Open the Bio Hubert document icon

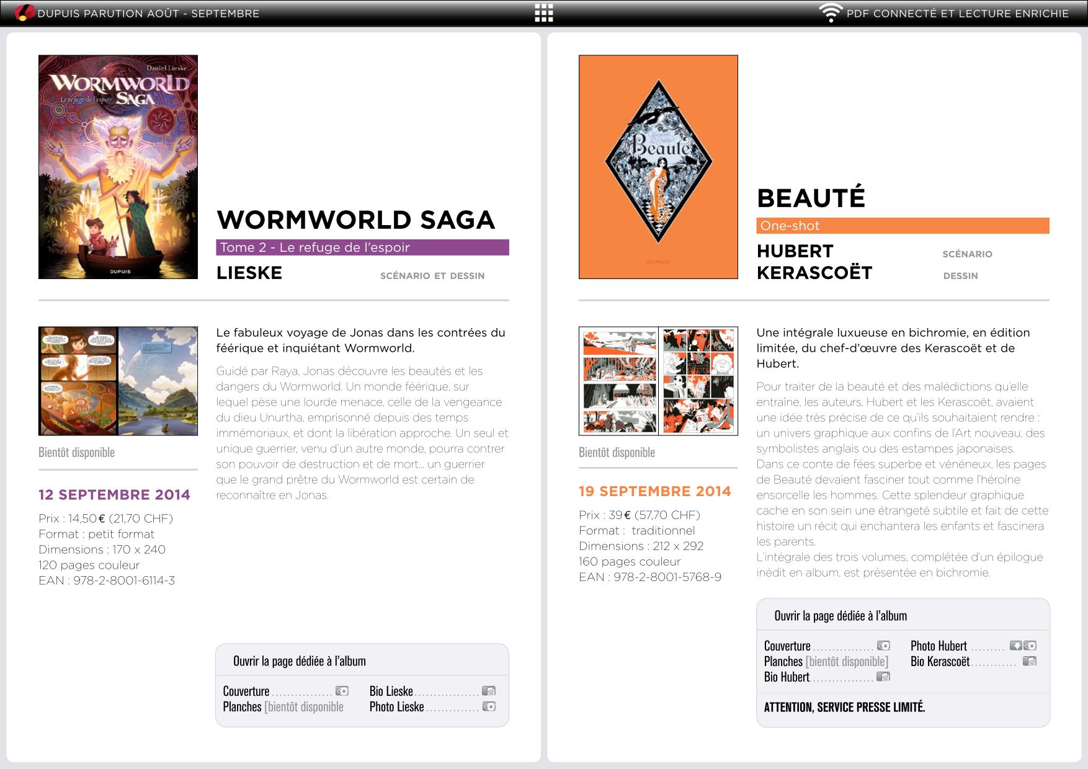[883, 677]
